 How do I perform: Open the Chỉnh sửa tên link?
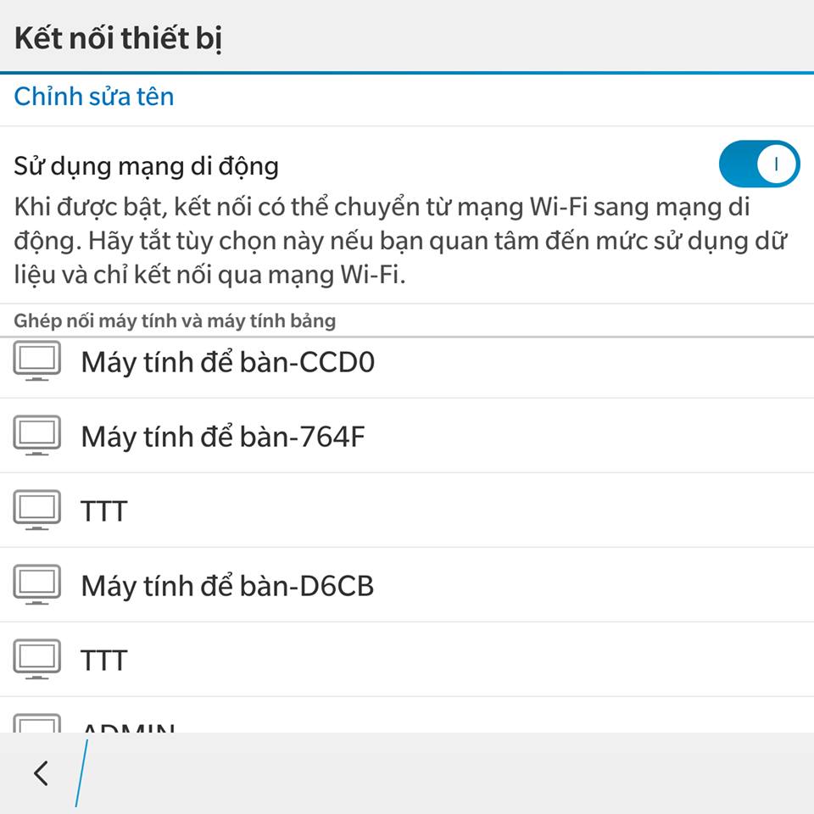[x=94, y=97]
